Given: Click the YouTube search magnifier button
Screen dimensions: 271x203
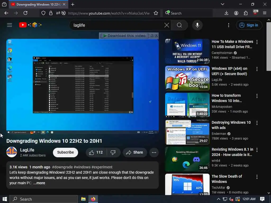Looking at the screenshot, I should (x=179, y=25).
